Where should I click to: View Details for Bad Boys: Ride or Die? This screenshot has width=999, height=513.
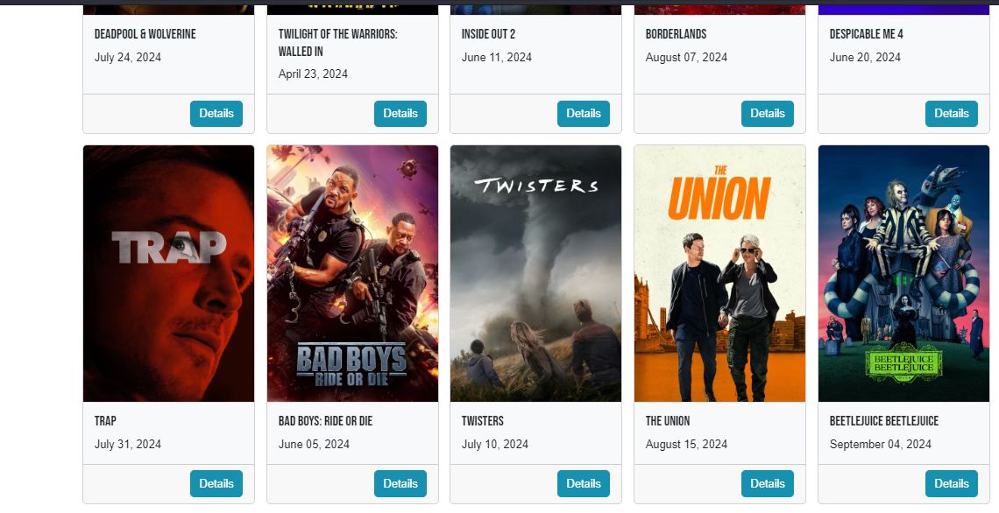click(x=400, y=484)
